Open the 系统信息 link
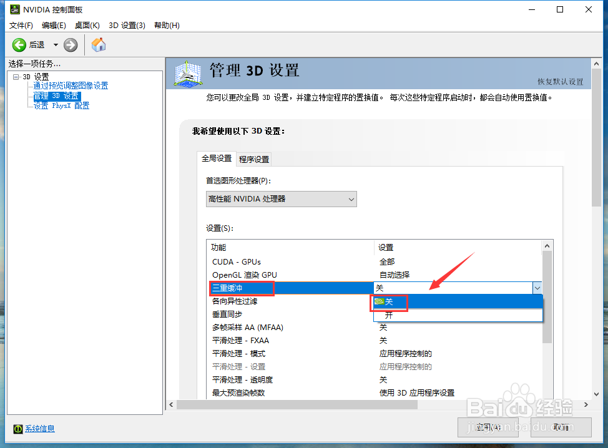The height and width of the screenshot is (448, 608). pos(40,429)
